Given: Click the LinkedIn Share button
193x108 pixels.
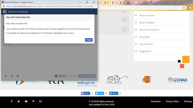Looking at the screenshot, I should tap(114, 93).
